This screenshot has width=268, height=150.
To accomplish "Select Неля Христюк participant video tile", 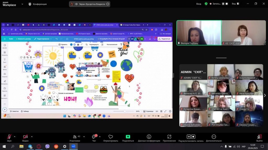I will tap(249, 87).
